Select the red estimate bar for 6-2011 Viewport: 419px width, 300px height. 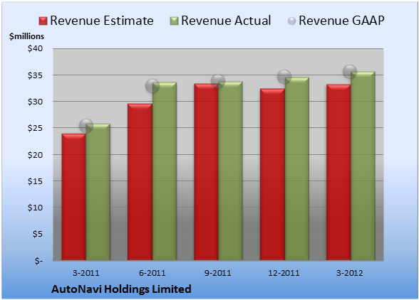pos(140,182)
